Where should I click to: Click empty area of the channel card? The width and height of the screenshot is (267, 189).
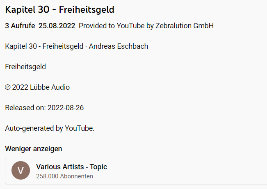pyautogui.click(x=185, y=171)
